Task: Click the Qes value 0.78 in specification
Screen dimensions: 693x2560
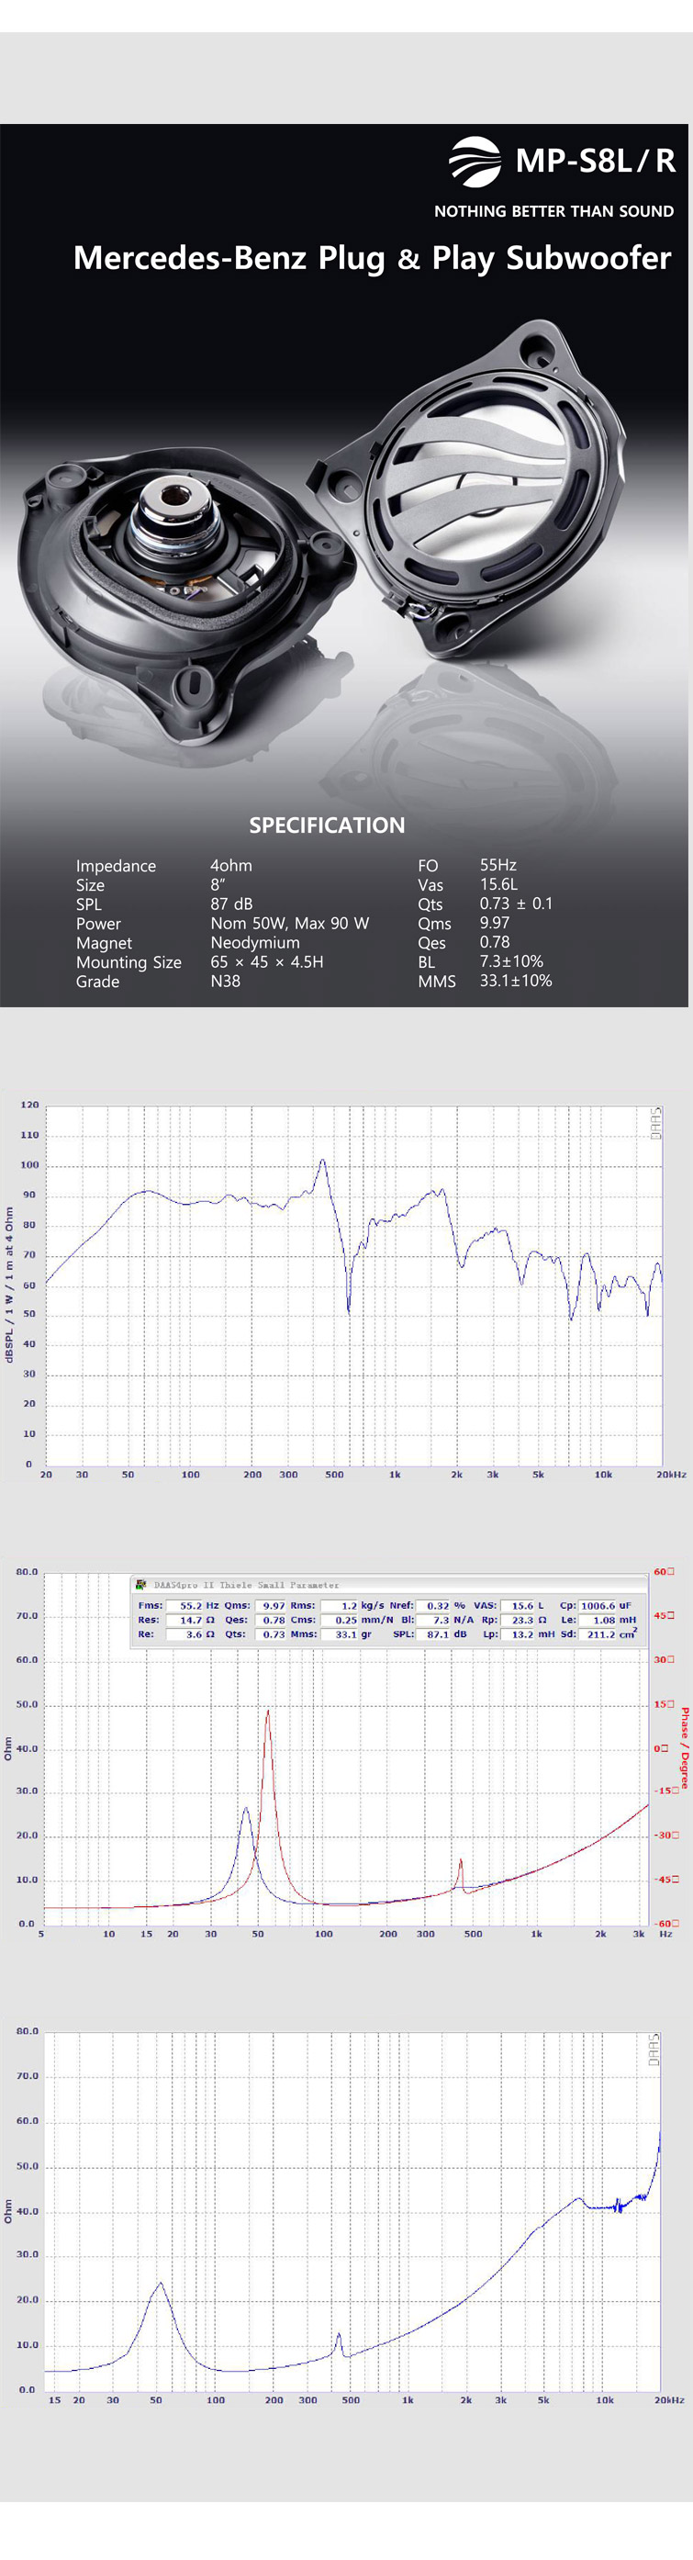Action: (496, 941)
